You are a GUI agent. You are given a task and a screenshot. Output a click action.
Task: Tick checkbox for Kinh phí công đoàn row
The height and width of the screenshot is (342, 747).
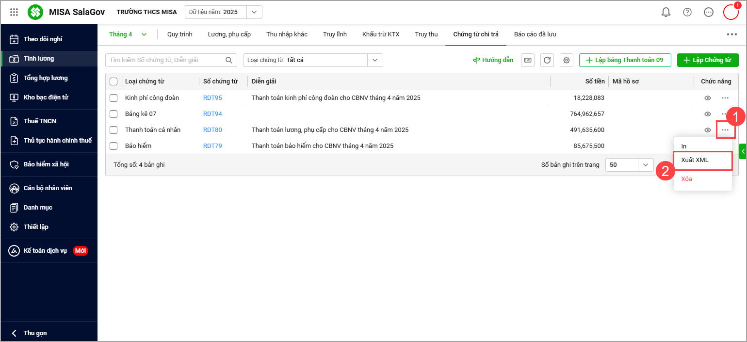tap(114, 98)
